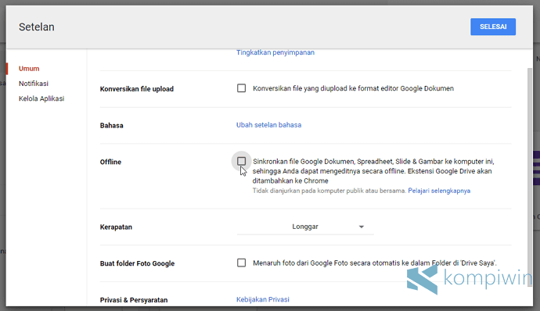Image resolution: width=540 pixels, height=311 pixels.
Task: Open the Kebijakan Privasi link
Action: coord(263,299)
